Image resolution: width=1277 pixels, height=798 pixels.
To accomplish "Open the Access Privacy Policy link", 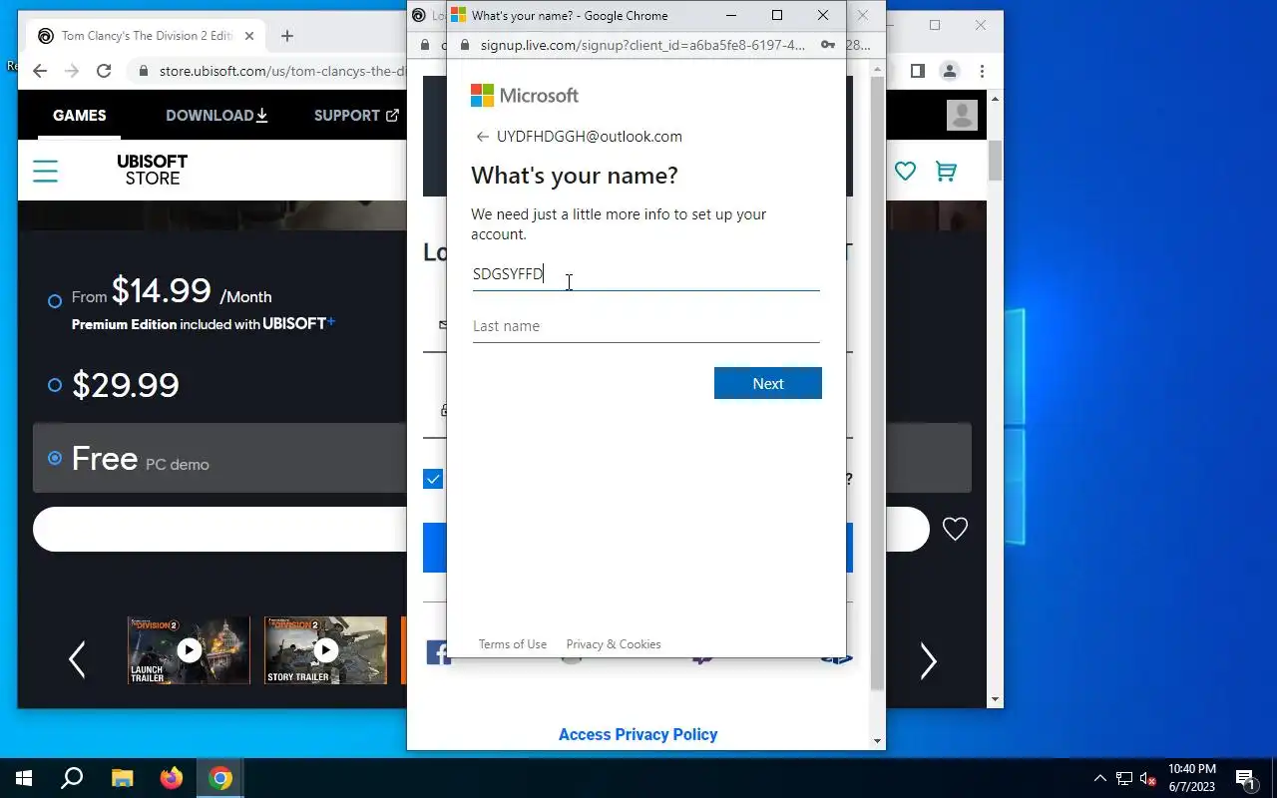I will coord(638,734).
